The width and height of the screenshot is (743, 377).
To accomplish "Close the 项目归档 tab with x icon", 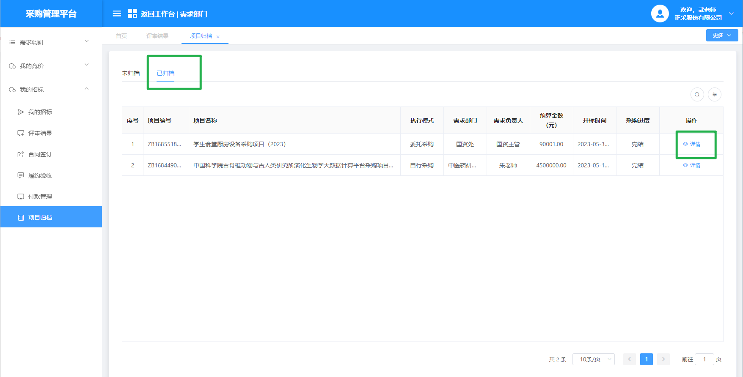I will [218, 37].
